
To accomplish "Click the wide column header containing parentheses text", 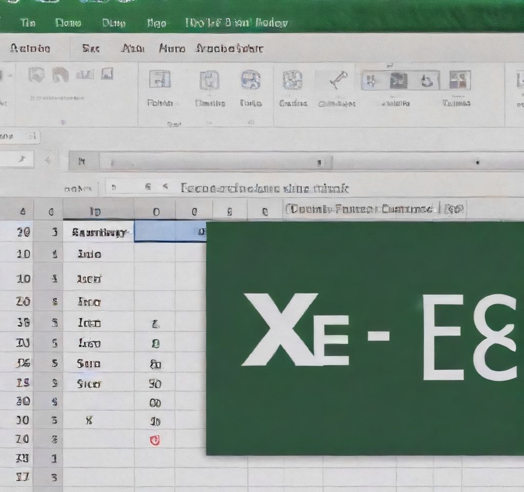I will [x=375, y=209].
